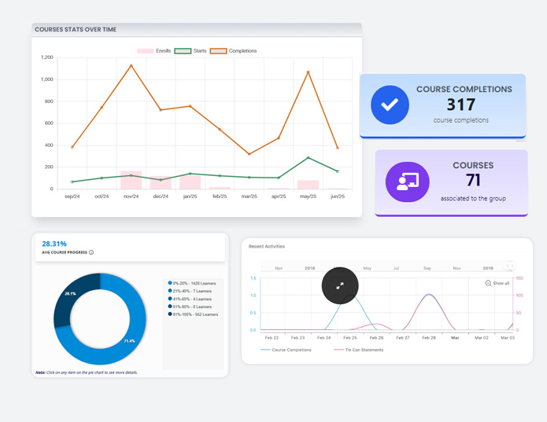Click the timeline range handle near 2019
547x422 pixels.
point(510,267)
